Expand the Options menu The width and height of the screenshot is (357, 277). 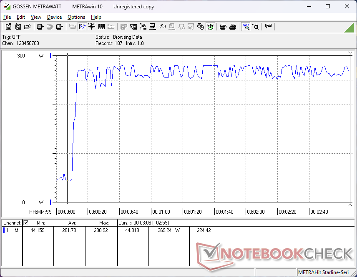pyautogui.click(x=76, y=17)
